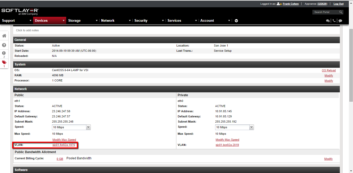353x173 pixels.
Task: Open the Storage menu
Action: (74, 21)
